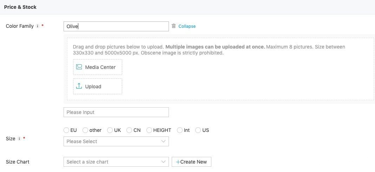Choose the UK size option
This screenshot has height=172, width=375.
[110, 130]
